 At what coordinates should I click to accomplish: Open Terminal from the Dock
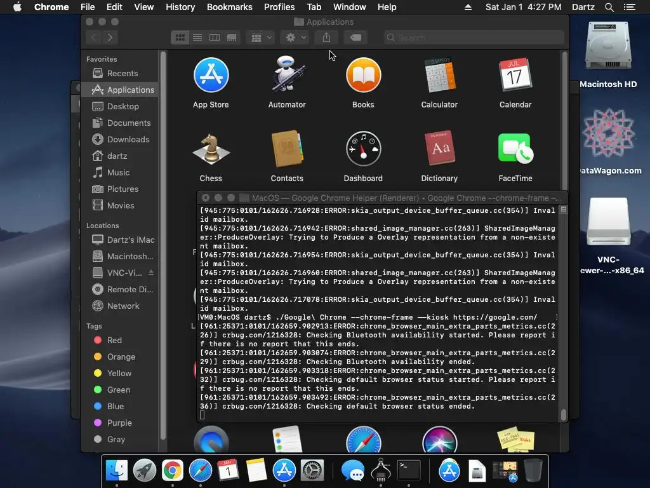pos(409,470)
